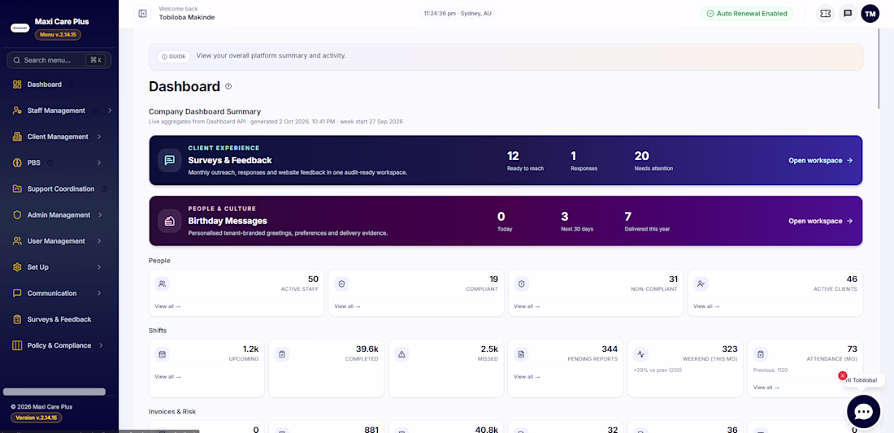Click the User Management people icon
Screen dimensions: 894x433
pos(17,241)
